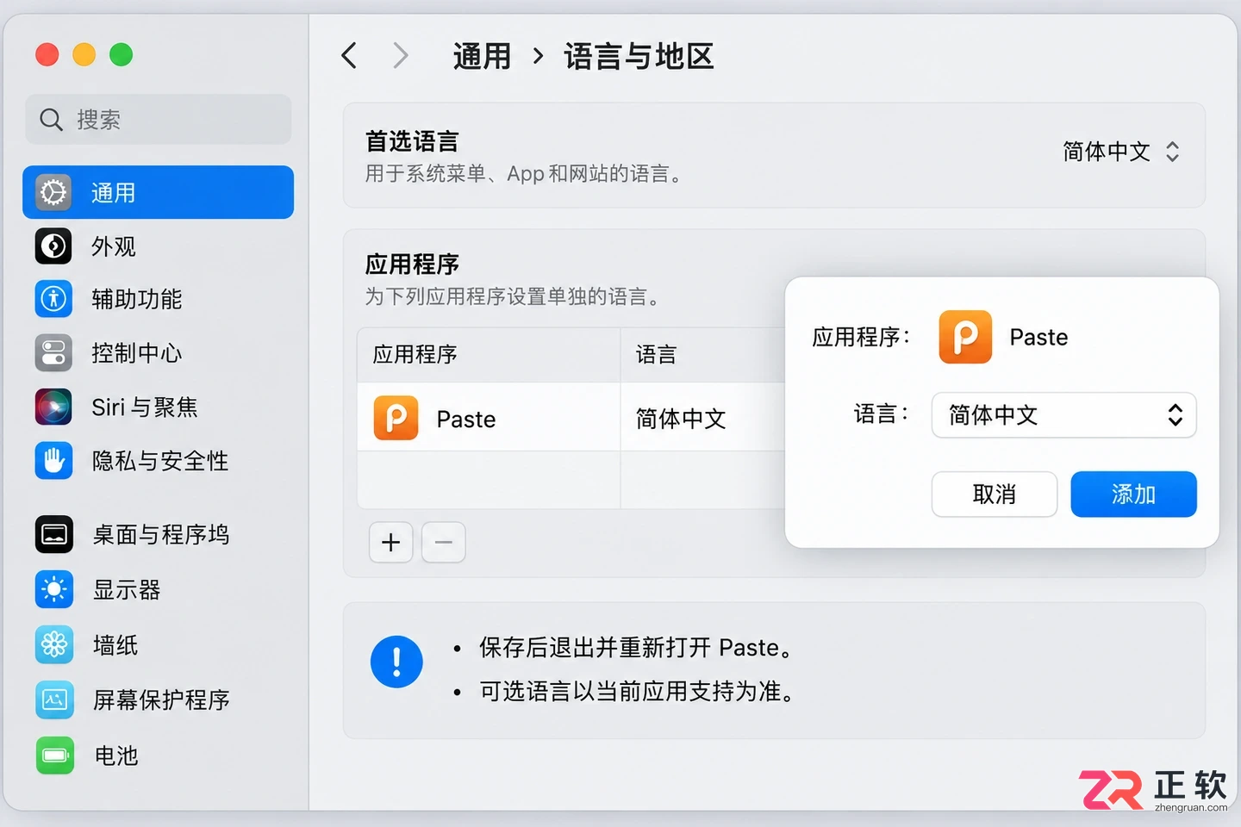
Task: Click the 可选语言以当前应用支持为准 note
Action: click(x=637, y=692)
